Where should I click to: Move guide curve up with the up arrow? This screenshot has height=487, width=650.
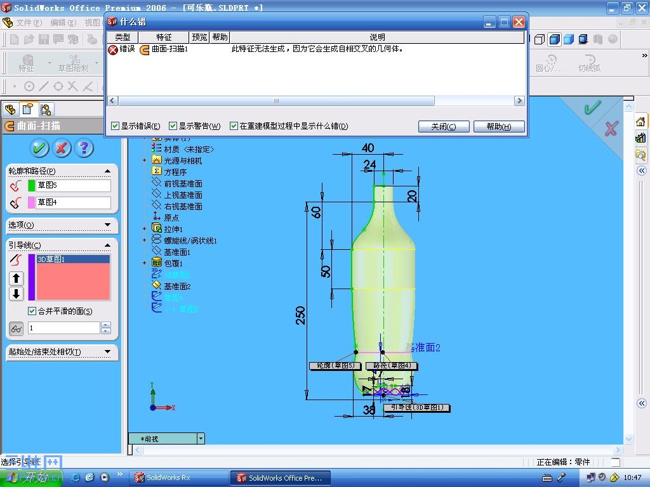(16, 278)
